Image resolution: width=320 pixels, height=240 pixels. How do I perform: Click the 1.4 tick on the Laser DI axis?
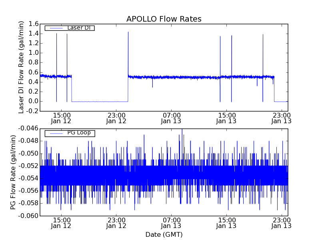pyautogui.click(x=34, y=34)
